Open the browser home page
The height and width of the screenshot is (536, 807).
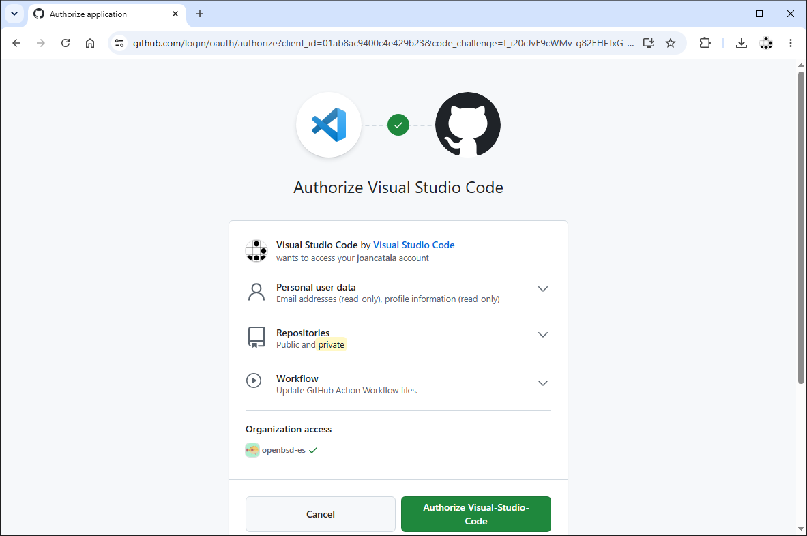pyautogui.click(x=90, y=43)
